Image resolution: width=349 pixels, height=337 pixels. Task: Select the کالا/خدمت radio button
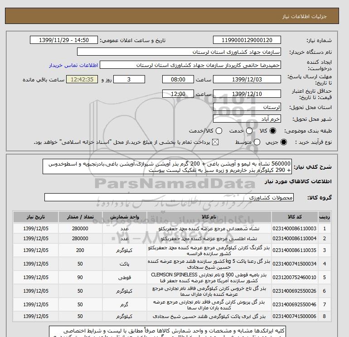point(219,131)
